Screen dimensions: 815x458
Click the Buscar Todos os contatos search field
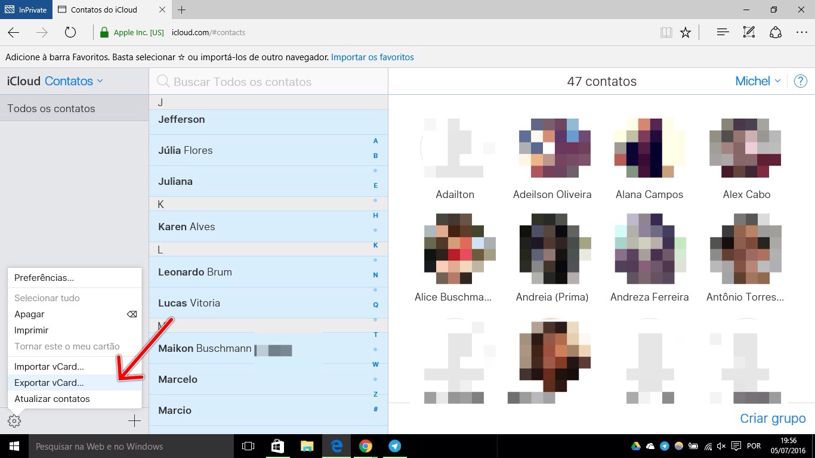coord(268,82)
